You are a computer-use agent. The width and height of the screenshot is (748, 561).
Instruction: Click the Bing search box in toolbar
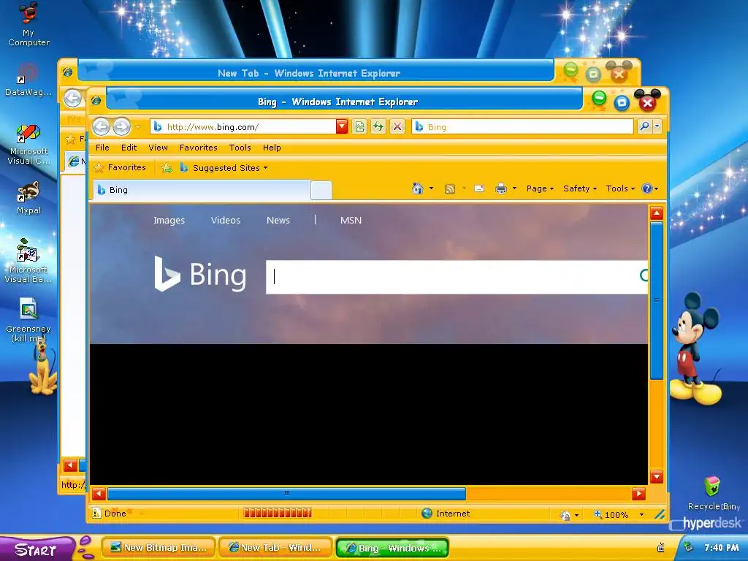tap(522, 127)
